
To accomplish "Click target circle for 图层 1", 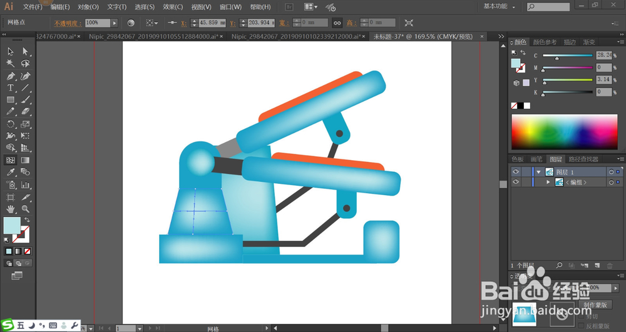I will [x=611, y=172].
